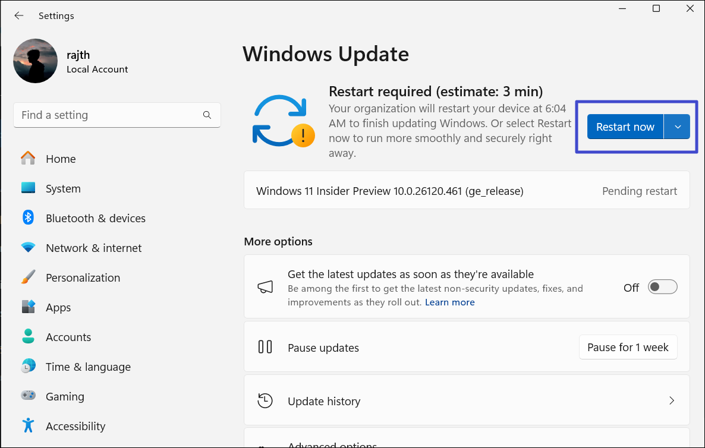Viewport: 705px width, 448px height.
Task: Click the Apps icon in sidebar
Action: tap(28, 307)
